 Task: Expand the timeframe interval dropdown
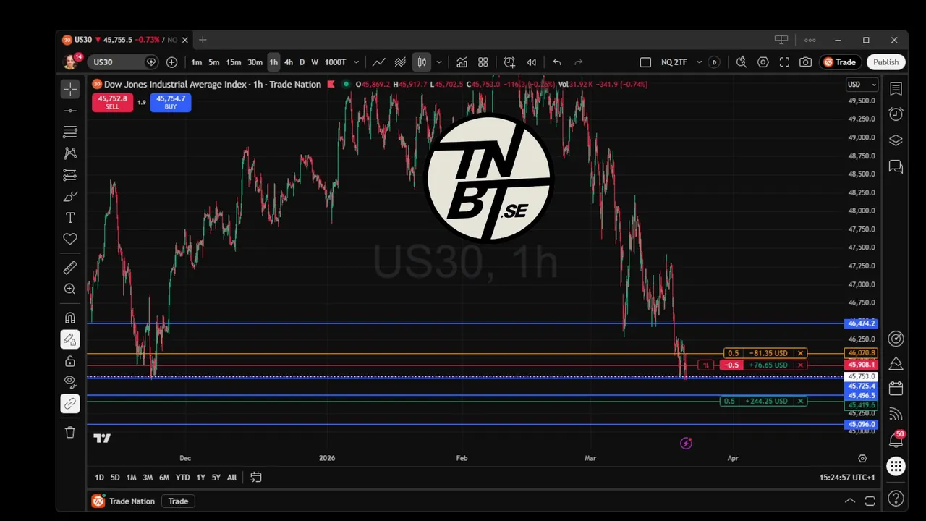357,62
